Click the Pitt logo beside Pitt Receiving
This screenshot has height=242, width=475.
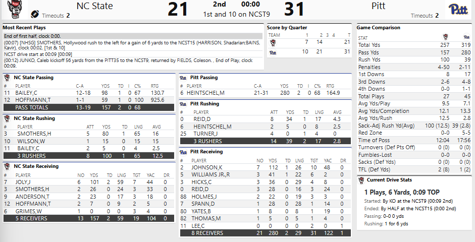click(184, 152)
